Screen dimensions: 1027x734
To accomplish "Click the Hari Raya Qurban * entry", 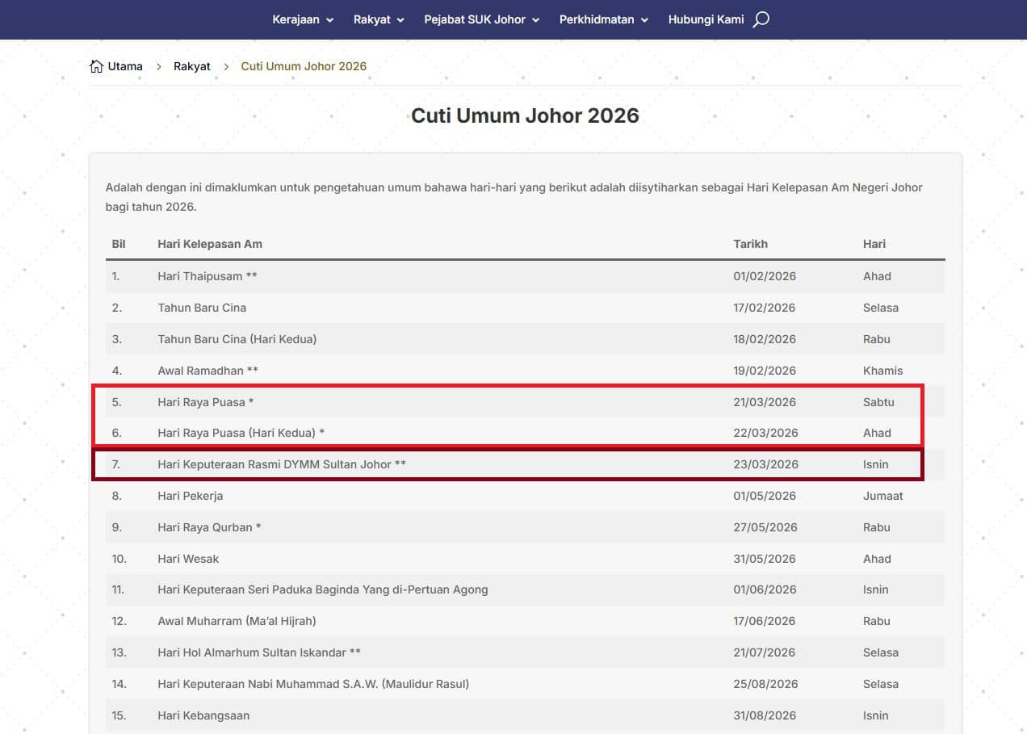I will coord(210,527).
